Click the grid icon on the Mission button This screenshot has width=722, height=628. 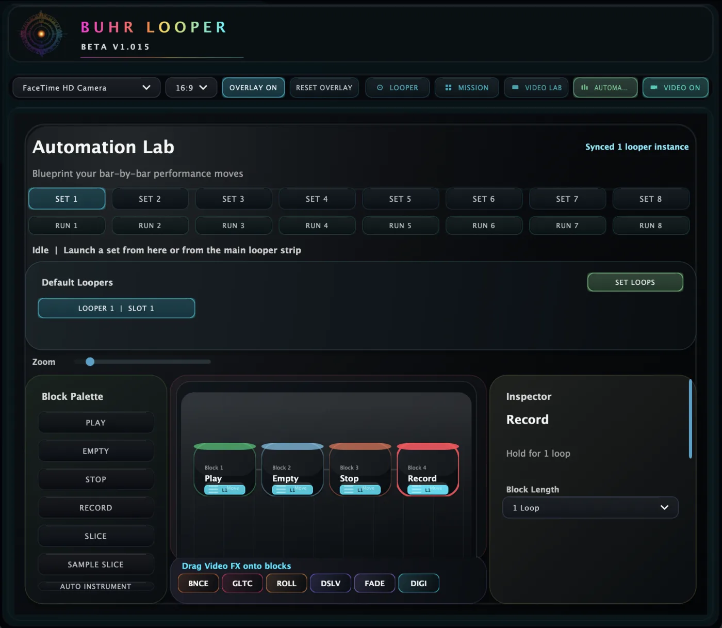pyautogui.click(x=448, y=88)
